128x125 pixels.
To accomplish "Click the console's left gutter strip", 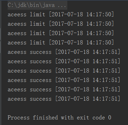I will click(x=1, y=62).
